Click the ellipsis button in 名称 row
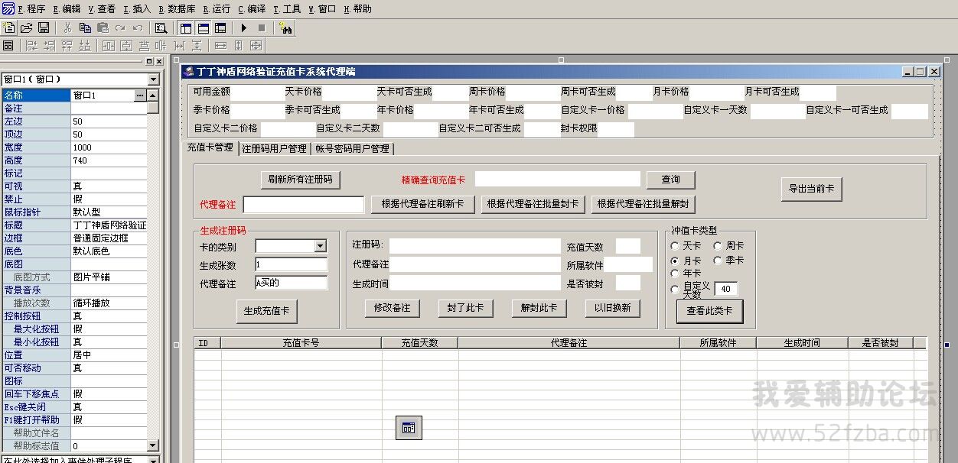This screenshot has height=463, width=958. tap(139, 96)
